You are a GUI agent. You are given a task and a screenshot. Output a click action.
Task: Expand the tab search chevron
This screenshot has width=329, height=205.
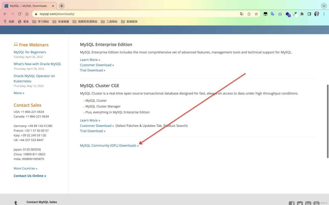[x=324, y=6]
